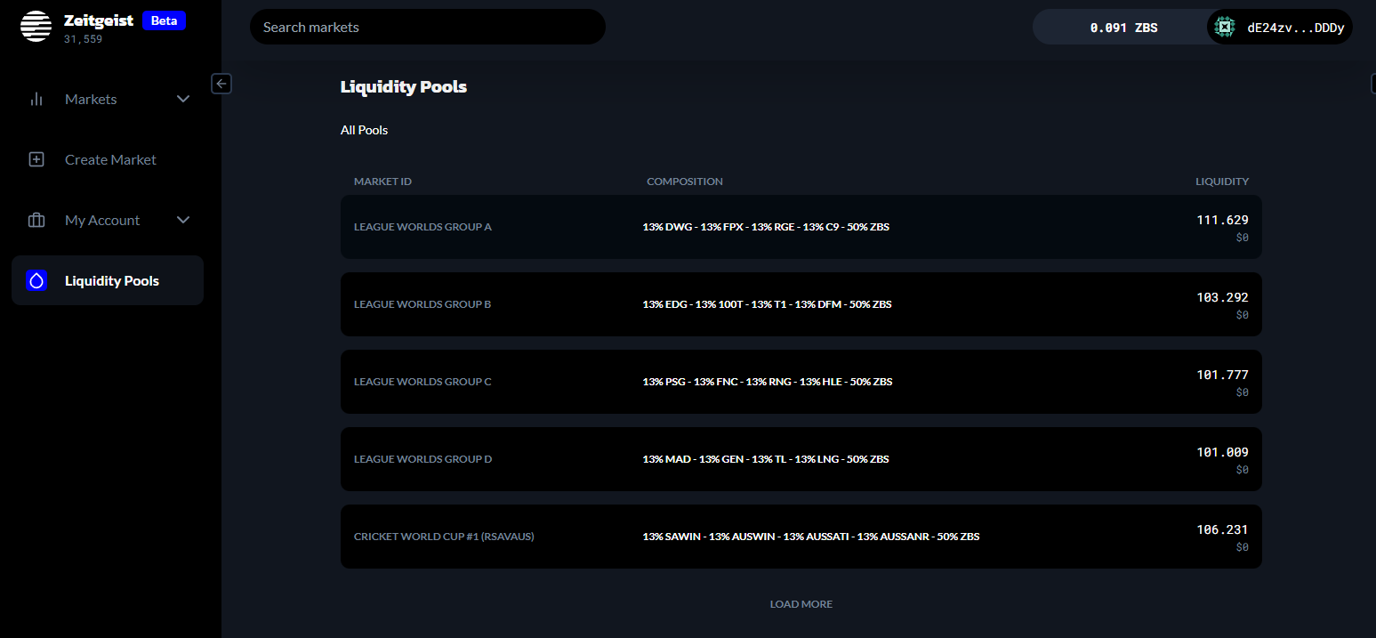Load more liquidity pools
The image size is (1376, 638).
coord(801,604)
